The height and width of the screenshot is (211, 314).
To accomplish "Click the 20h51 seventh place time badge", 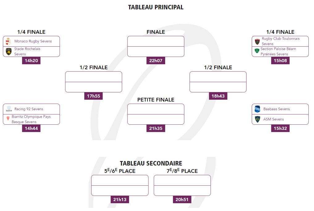I will 182,200.
